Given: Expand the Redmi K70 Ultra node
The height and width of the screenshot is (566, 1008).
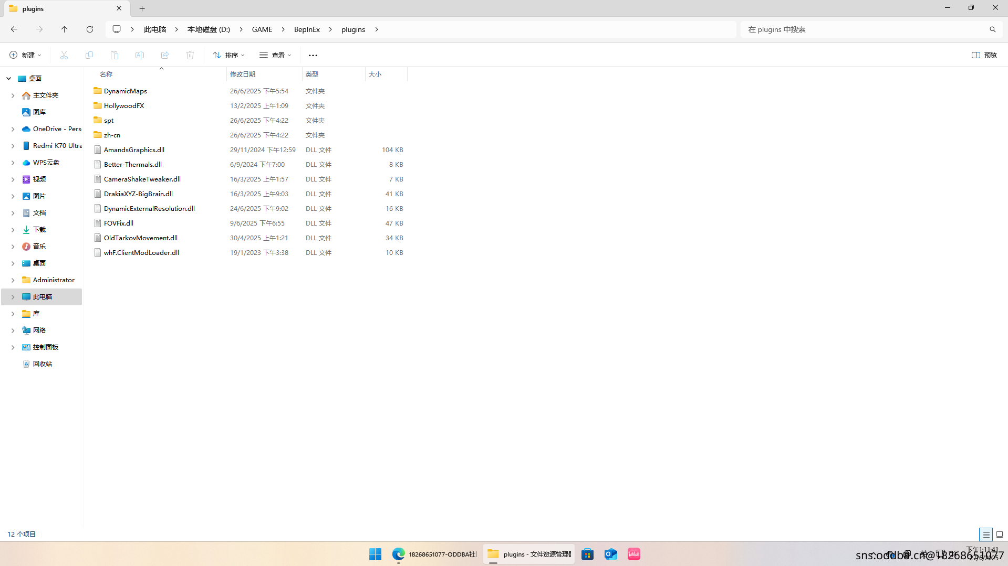Looking at the screenshot, I should (x=13, y=146).
